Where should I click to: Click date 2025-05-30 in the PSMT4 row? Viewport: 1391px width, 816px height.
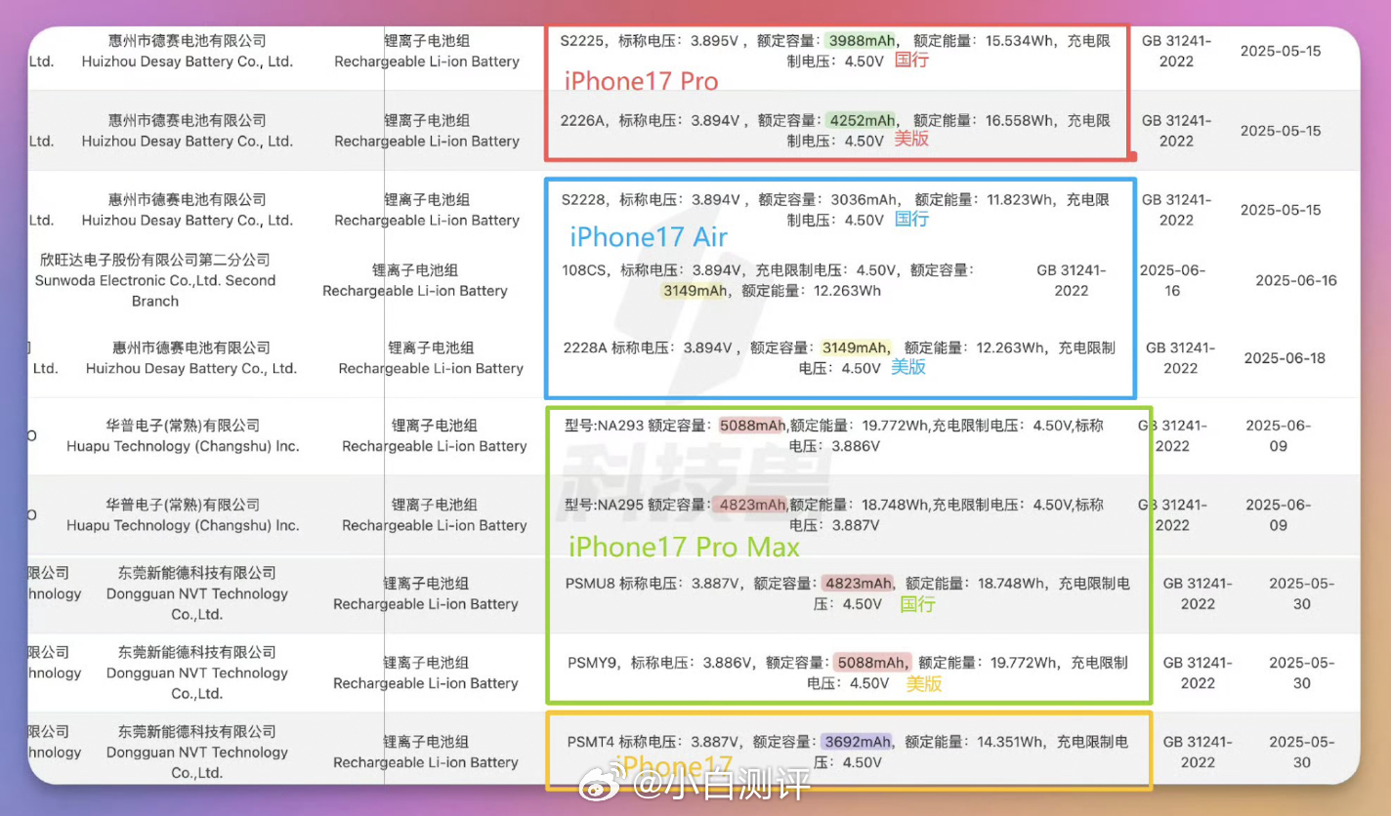pyautogui.click(x=1302, y=752)
